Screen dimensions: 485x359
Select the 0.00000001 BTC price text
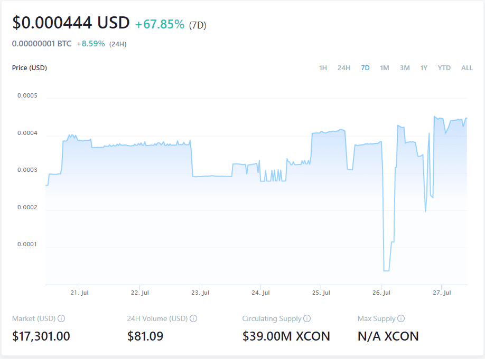[x=41, y=43]
